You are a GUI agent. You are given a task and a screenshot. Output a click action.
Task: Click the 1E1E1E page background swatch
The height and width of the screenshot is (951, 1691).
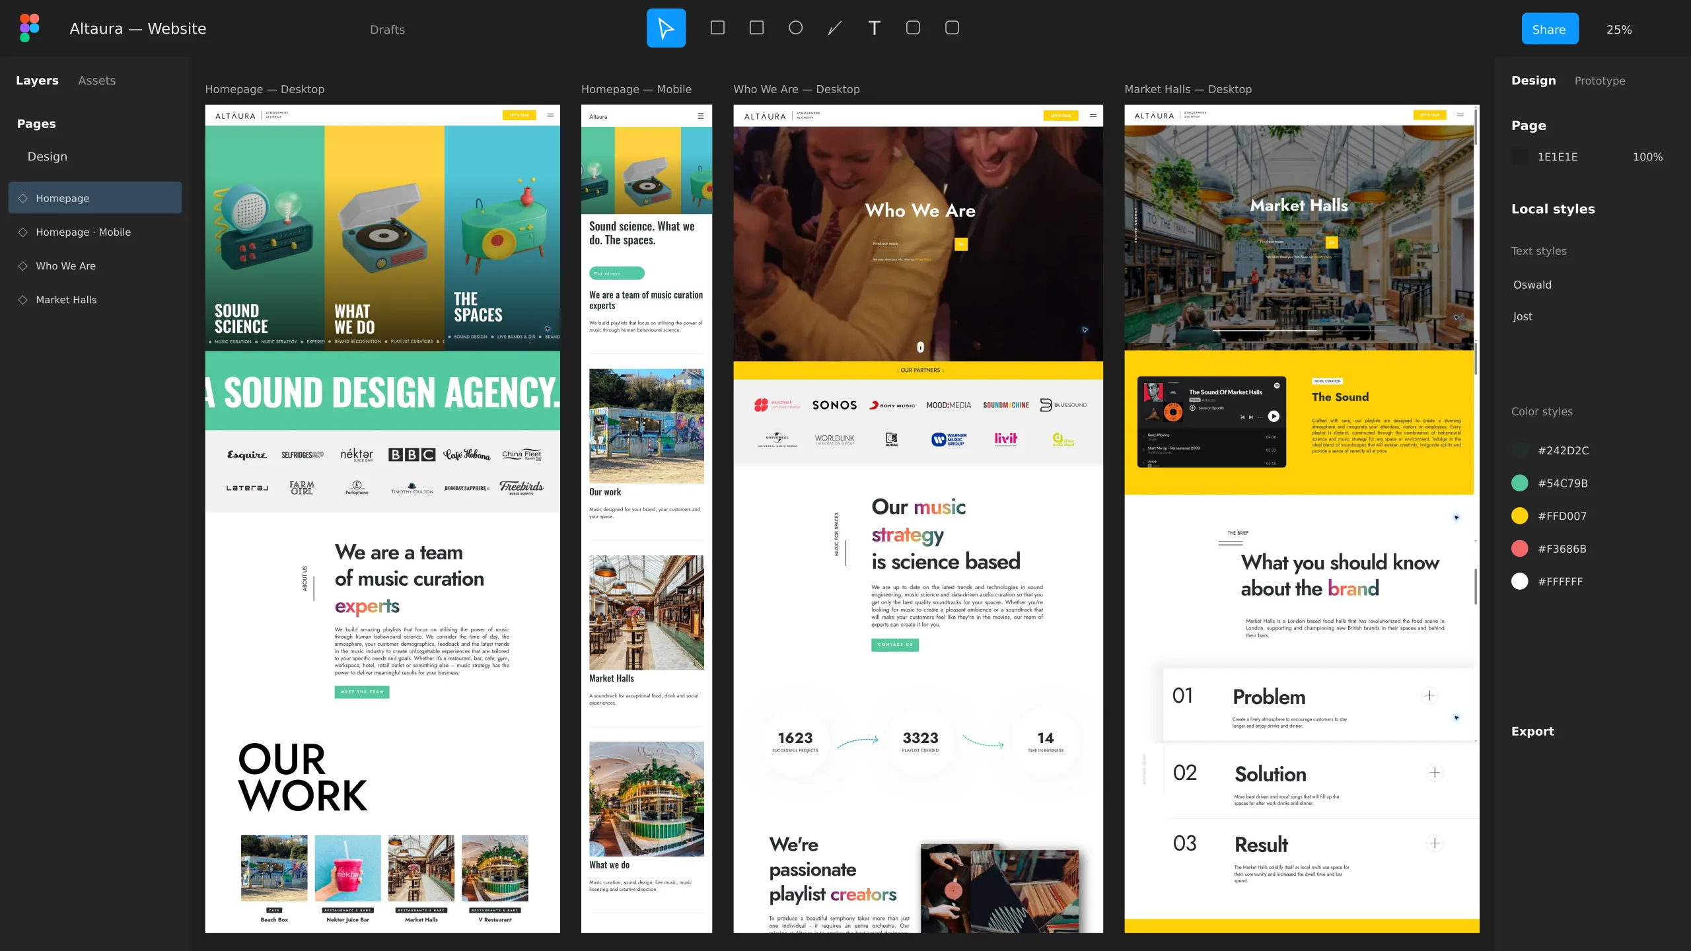(1520, 157)
